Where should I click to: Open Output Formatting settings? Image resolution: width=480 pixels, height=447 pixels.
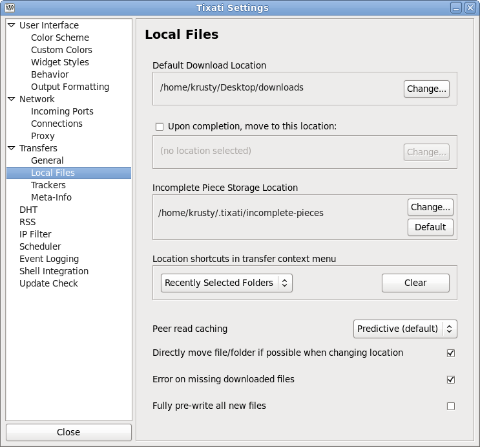(70, 87)
